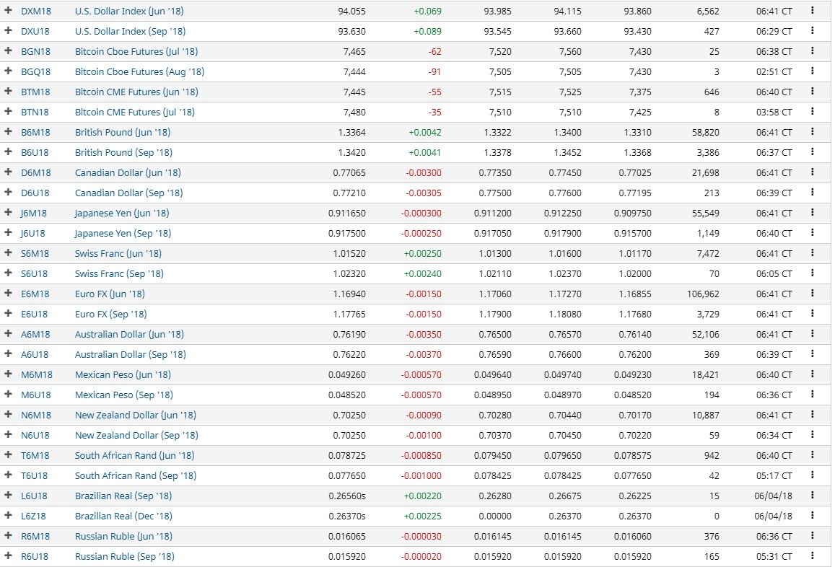Open the three-dot menu for BTM18 row
Image resolution: width=835 pixels, height=567 pixels.
pos(812,91)
